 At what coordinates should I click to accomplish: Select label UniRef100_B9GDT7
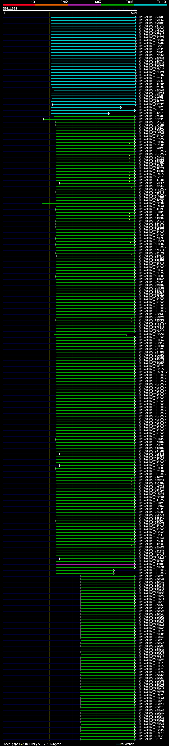[152, 67]
